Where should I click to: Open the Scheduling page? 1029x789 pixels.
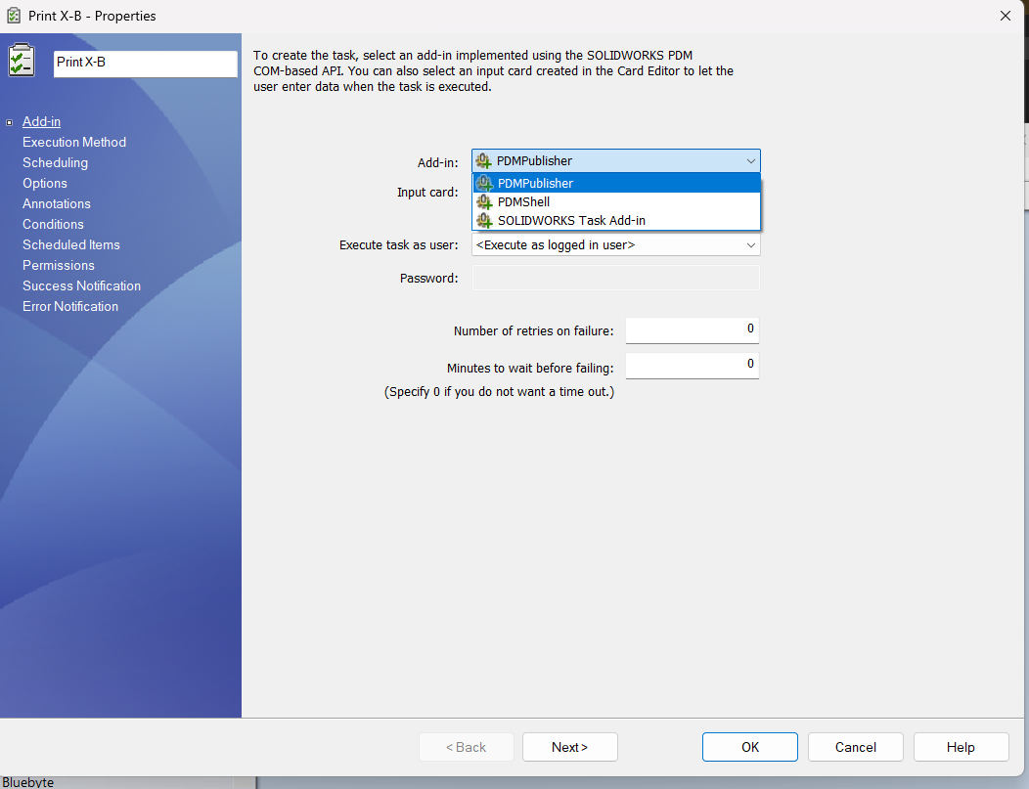55,162
